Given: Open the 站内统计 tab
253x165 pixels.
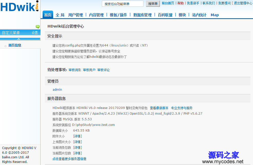Looking at the screenshot, I should pyautogui.click(x=199, y=15).
